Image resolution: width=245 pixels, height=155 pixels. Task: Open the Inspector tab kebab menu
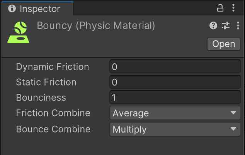pyautogui.click(x=233, y=8)
